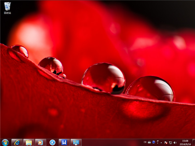Open the blue K music app icon
195x146 pixels.
52,142
